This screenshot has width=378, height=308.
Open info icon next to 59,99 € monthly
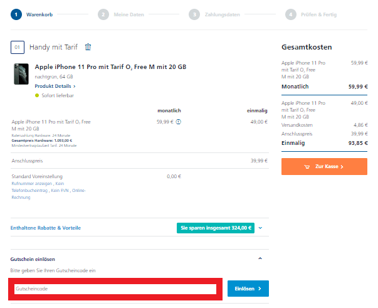coord(179,122)
